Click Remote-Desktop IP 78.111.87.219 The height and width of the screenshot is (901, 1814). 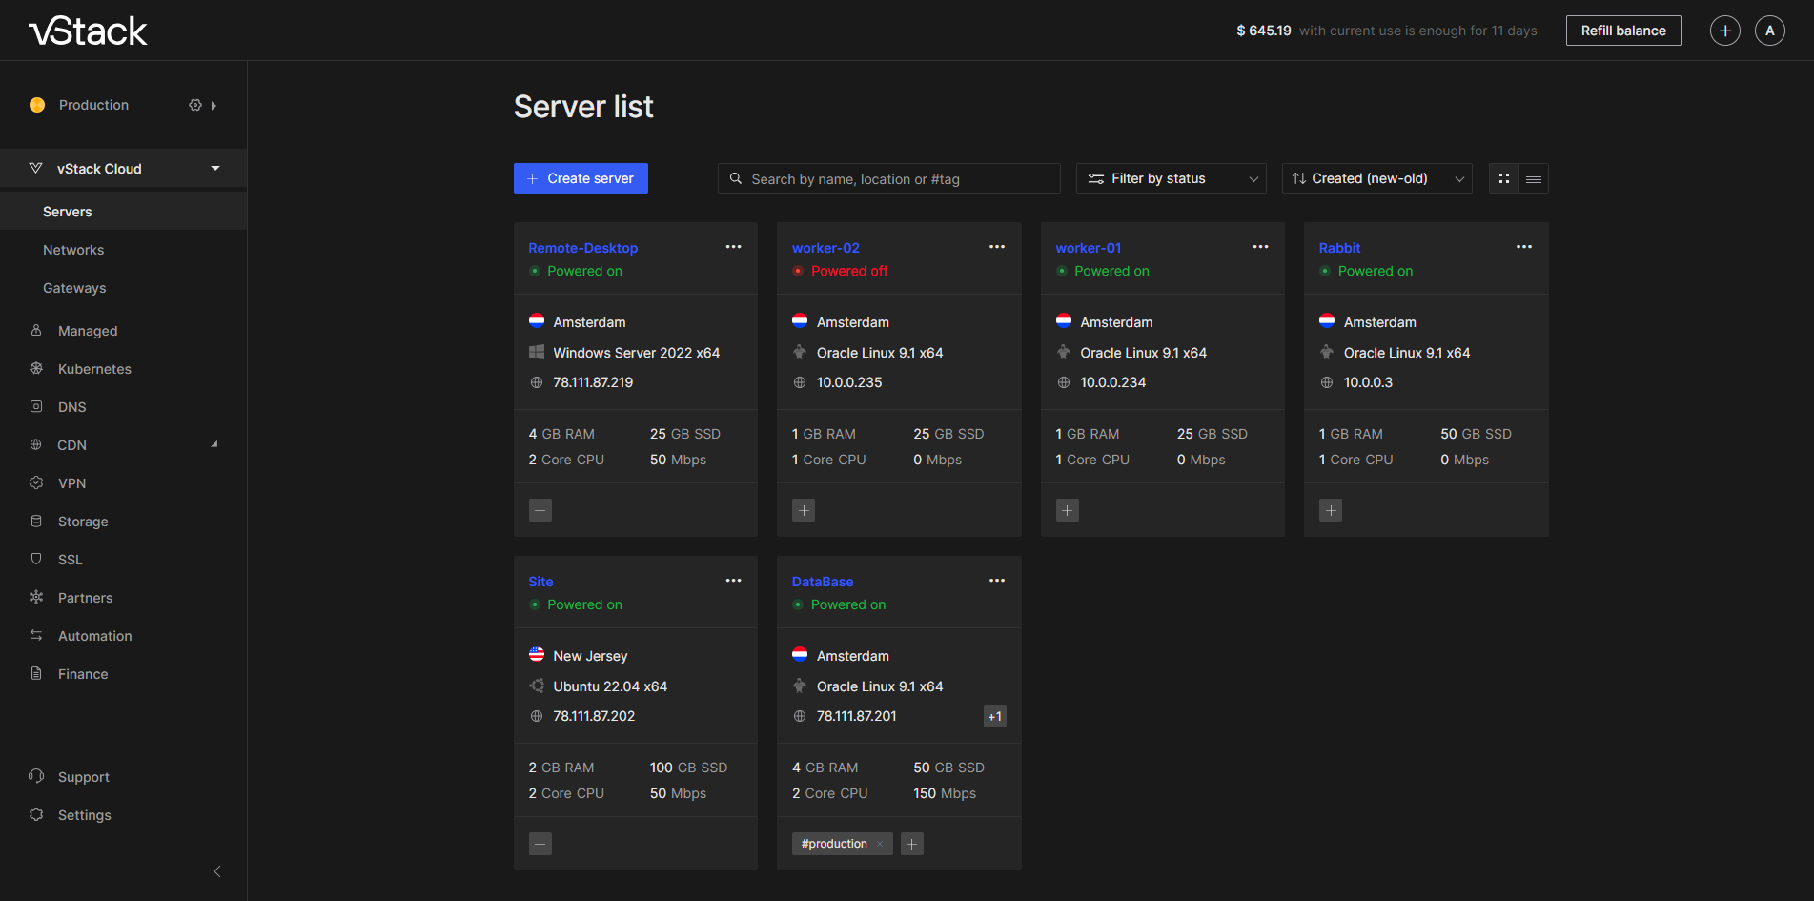coord(593,382)
